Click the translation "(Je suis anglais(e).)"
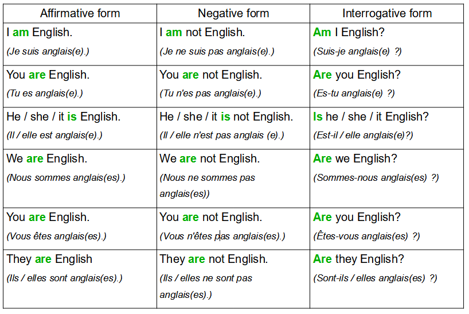The width and height of the screenshot is (469, 314). pos(48,52)
